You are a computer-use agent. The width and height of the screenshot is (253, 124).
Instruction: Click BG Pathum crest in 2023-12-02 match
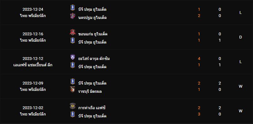73,114
